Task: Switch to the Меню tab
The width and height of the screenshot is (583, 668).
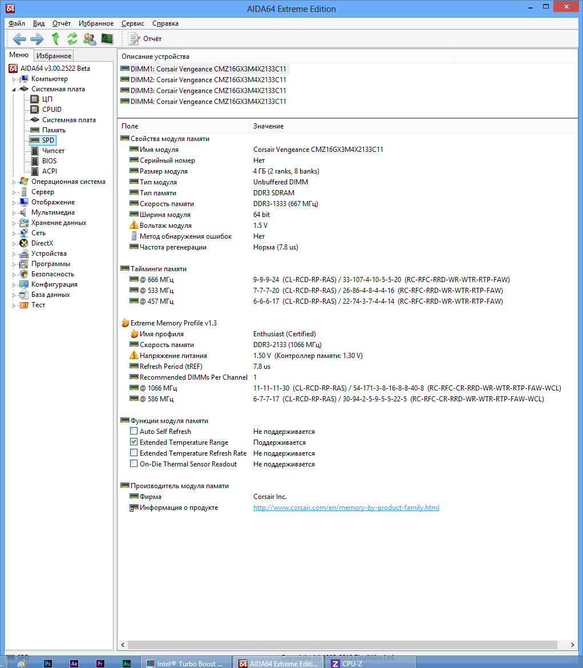Action: point(19,55)
